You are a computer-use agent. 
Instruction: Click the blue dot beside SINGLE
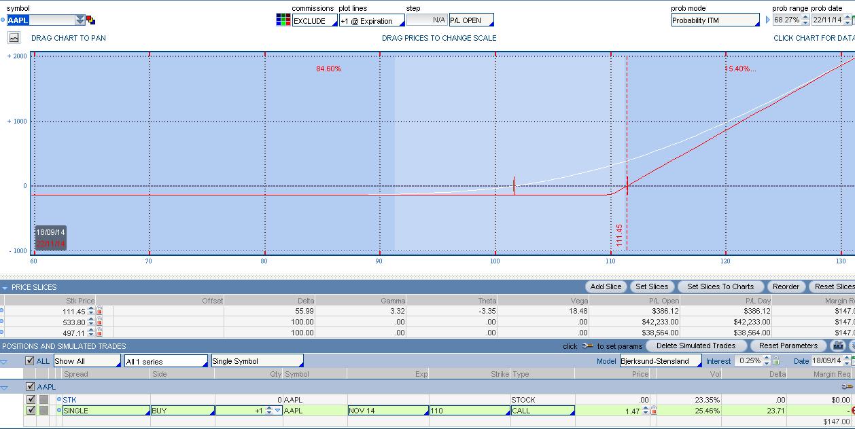coord(59,411)
